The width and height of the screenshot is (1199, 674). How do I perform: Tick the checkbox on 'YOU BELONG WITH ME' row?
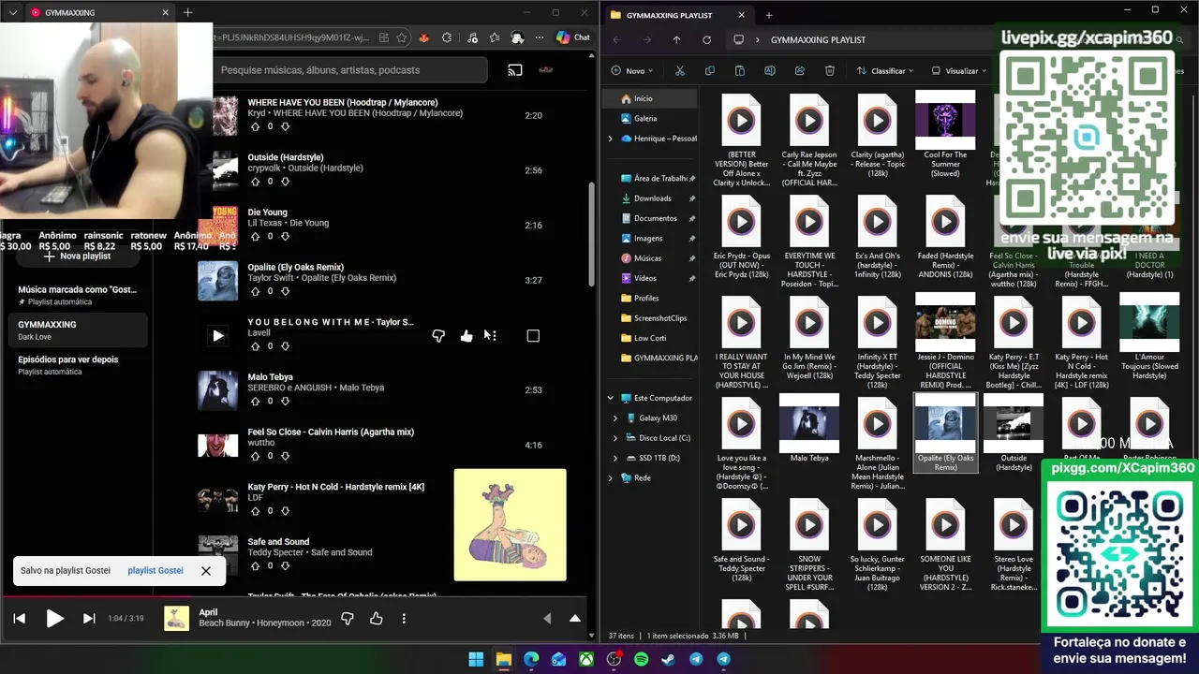click(x=533, y=336)
